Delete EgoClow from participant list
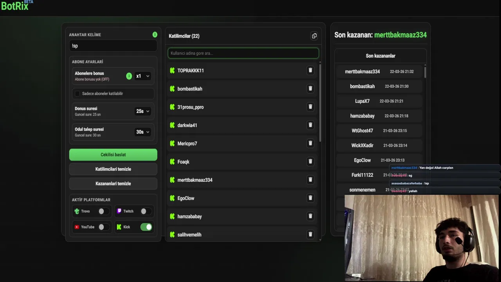 point(310,198)
